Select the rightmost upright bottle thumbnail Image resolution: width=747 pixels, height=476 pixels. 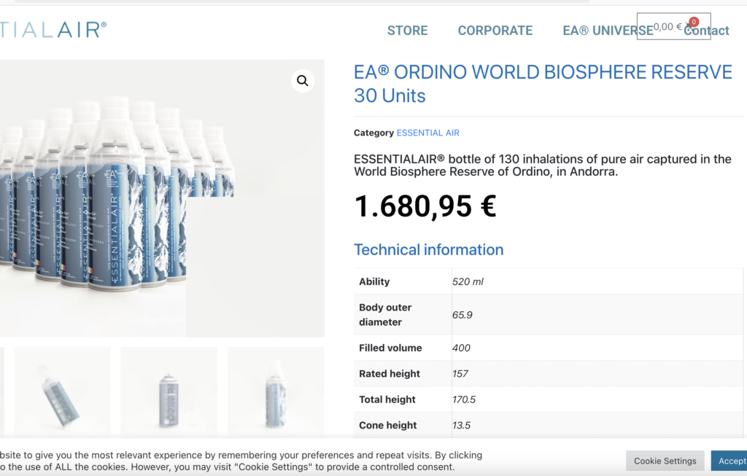pos(276,391)
